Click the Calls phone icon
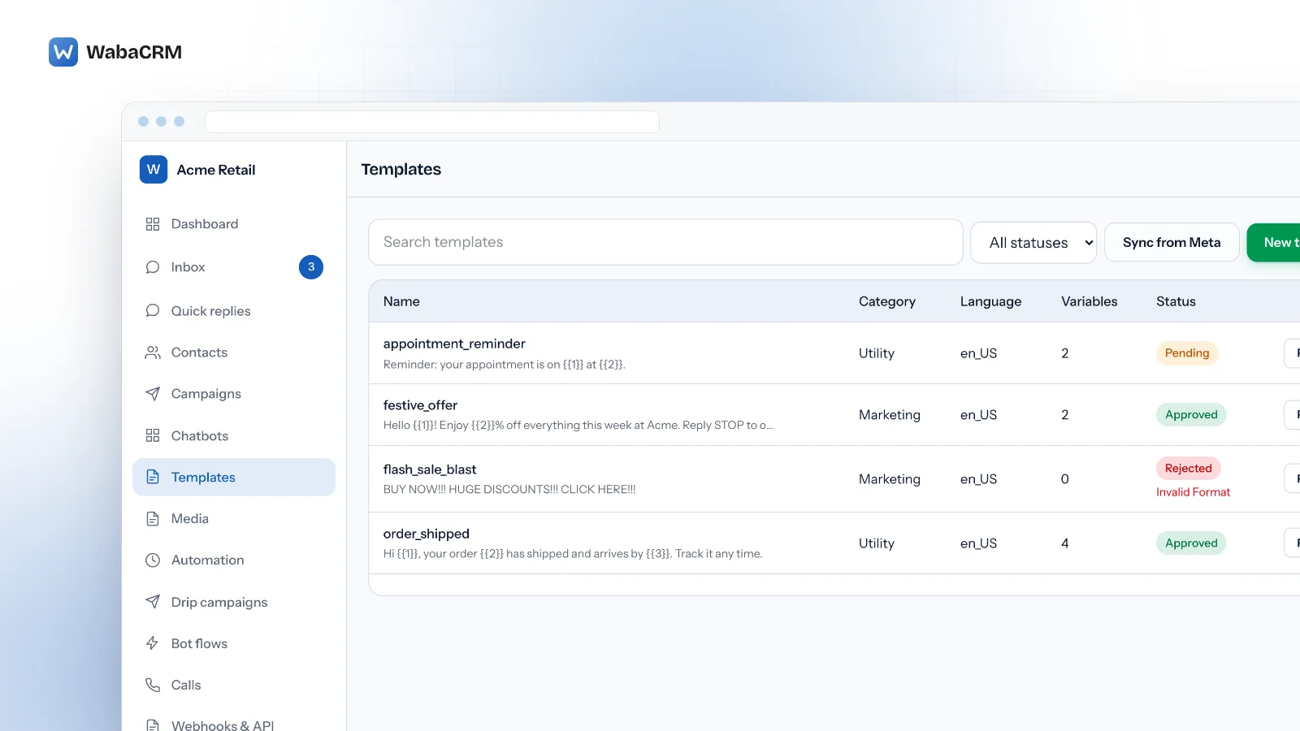Viewport: 1300px width, 731px height. [x=153, y=685]
